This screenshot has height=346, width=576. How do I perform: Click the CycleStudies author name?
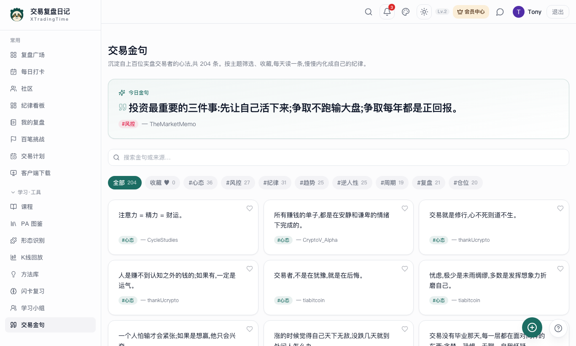pyautogui.click(x=162, y=240)
